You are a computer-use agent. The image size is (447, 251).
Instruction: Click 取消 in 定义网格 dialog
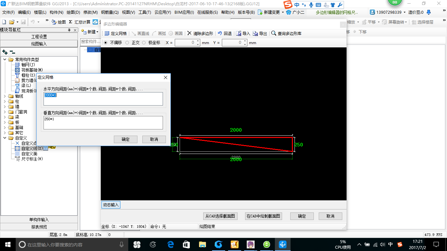pos(154,139)
